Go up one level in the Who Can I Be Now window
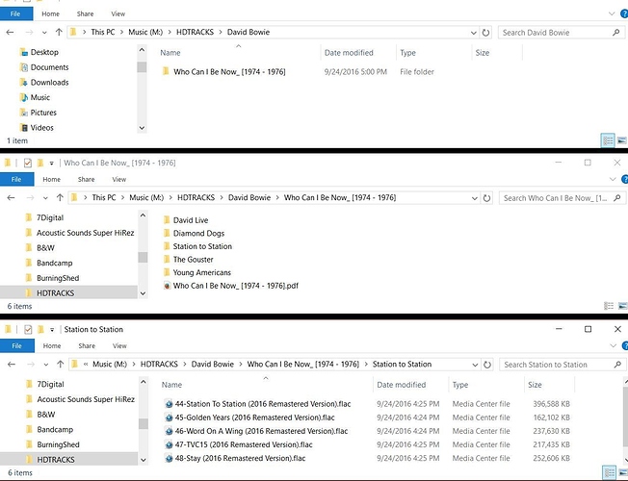Image resolution: width=628 pixels, height=481 pixels. (60, 197)
